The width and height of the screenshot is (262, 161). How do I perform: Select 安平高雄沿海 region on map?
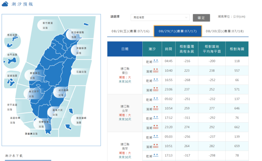tap(12, 107)
